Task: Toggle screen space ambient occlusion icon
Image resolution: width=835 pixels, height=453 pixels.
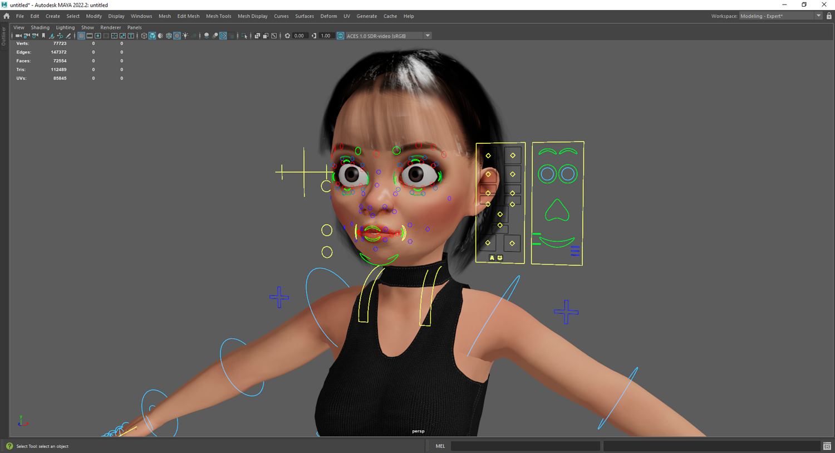Action: [207, 36]
